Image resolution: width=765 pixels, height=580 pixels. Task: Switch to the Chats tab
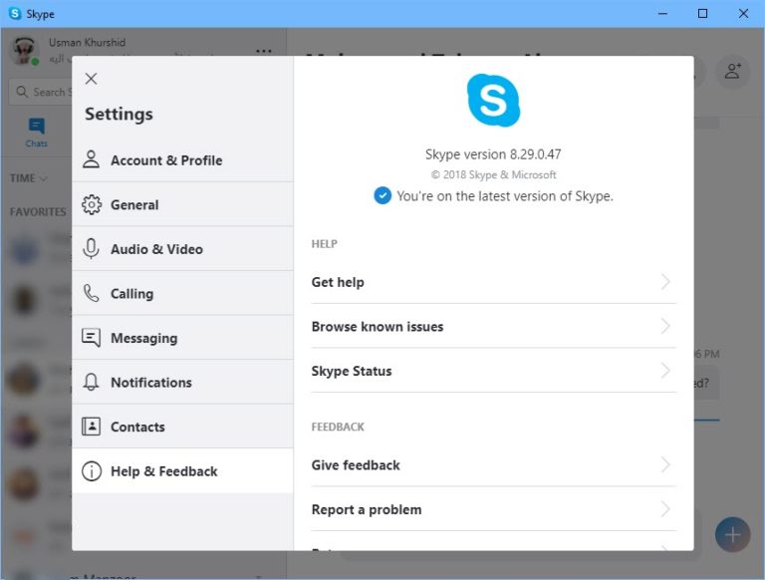point(37,133)
